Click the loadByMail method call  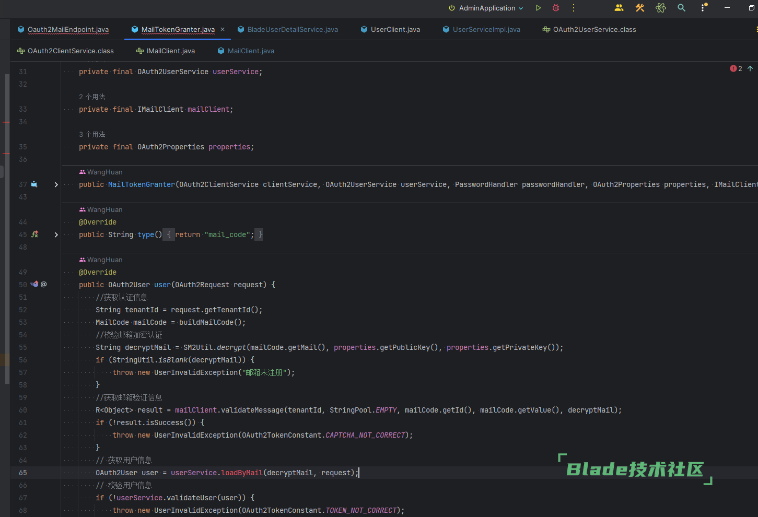coord(242,473)
